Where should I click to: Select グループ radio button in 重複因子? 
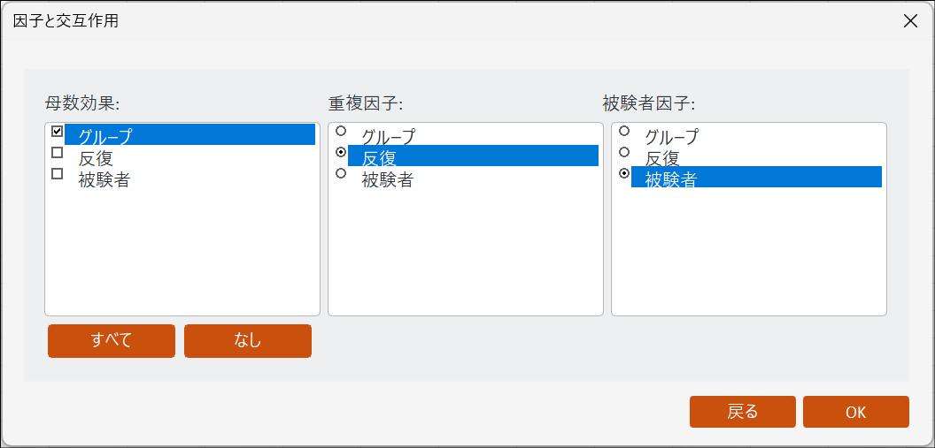(x=341, y=132)
